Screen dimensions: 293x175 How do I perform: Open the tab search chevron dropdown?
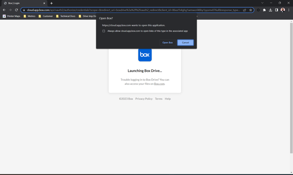click(262, 3)
